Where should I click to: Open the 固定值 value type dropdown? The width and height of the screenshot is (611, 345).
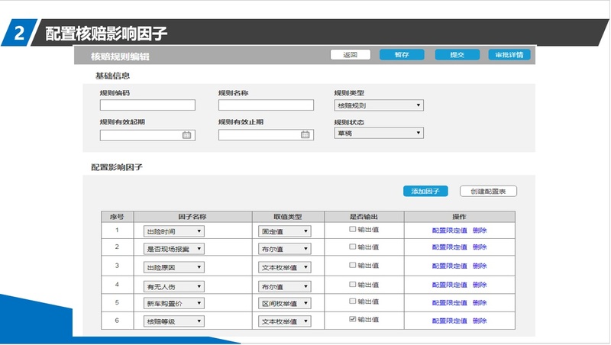coord(284,231)
